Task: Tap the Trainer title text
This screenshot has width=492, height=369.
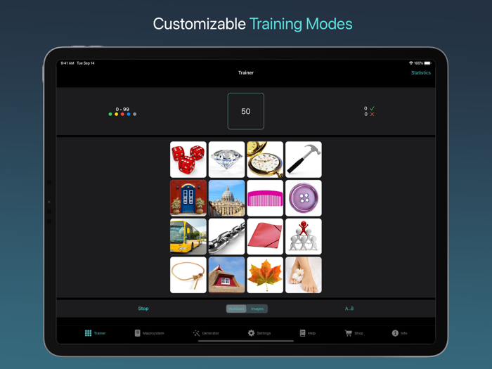Action: click(x=246, y=72)
